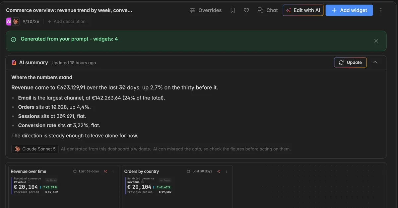Toggle Mean on Revenue over time widget
This screenshot has width=398, height=208.
click(x=51, y=180)
